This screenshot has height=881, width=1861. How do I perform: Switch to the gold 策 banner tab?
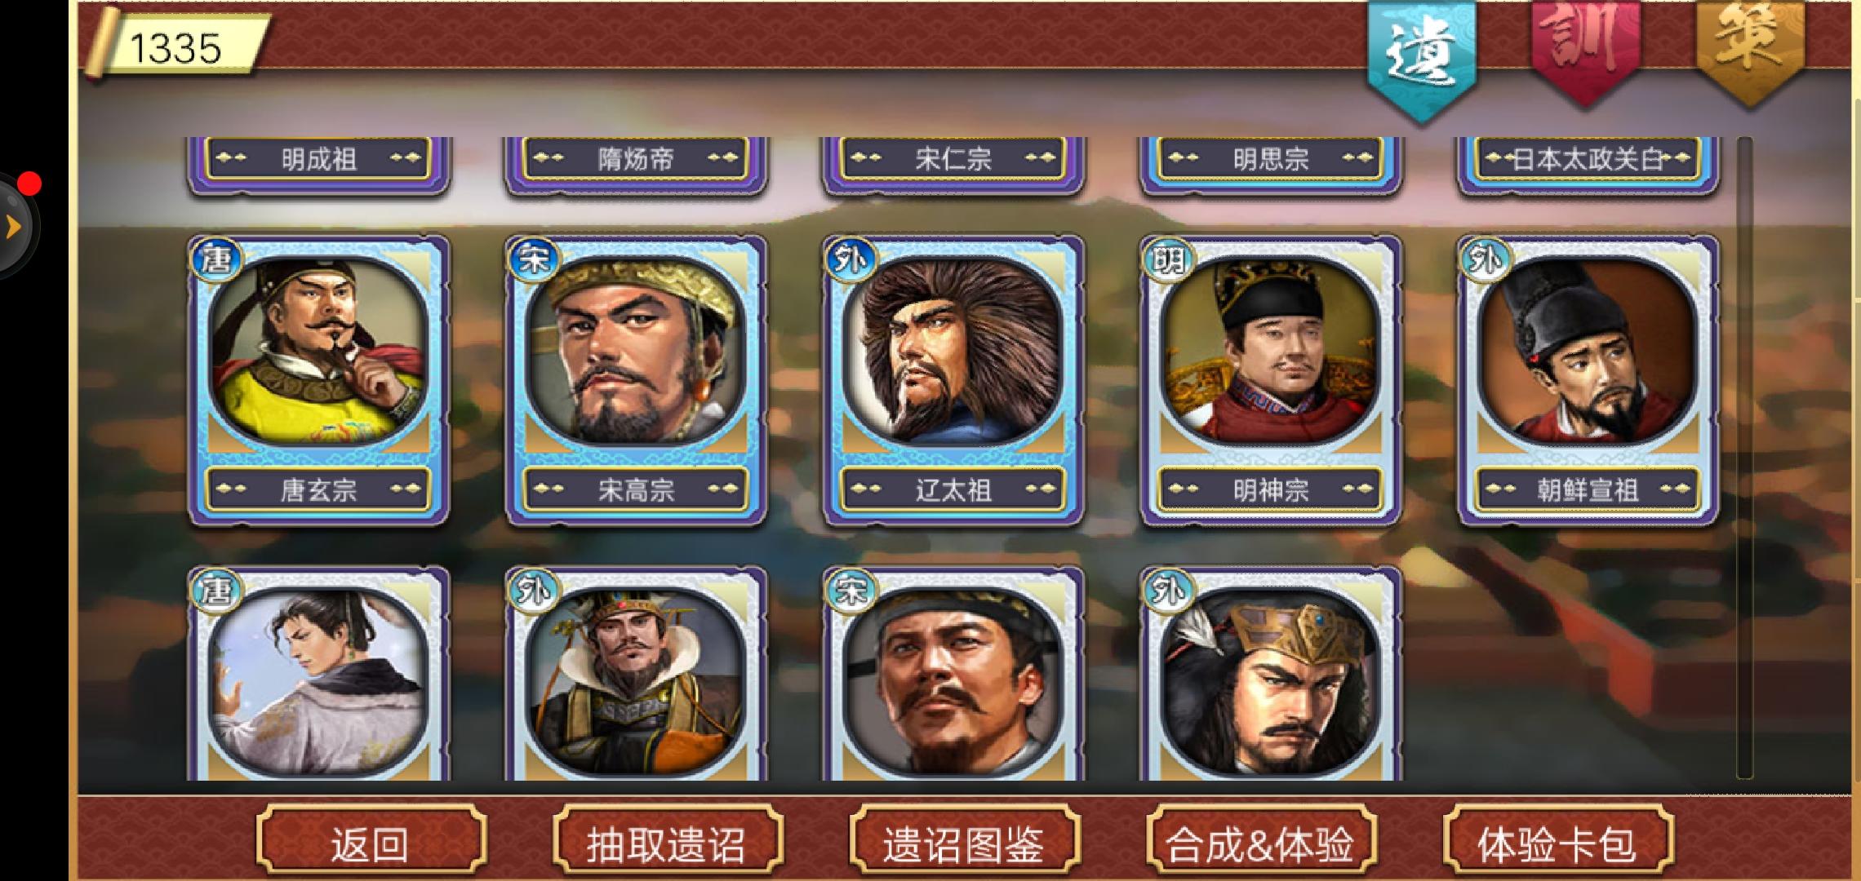tap(1750, 49)
